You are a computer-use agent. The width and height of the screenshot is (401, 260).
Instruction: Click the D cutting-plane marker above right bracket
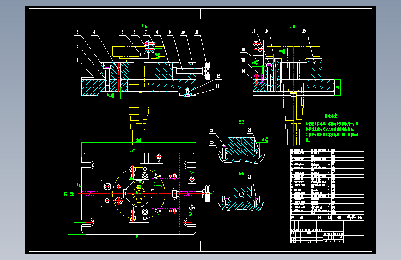coord(191,173)
